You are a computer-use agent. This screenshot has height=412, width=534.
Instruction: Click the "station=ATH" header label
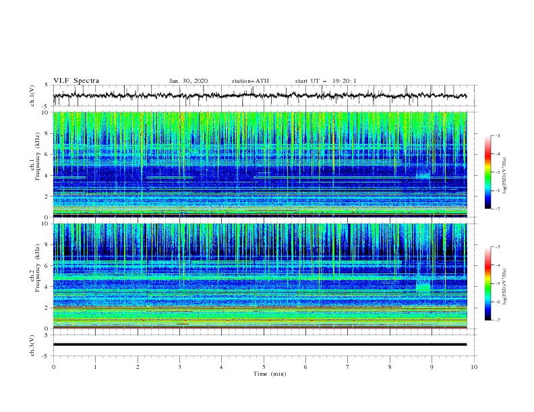coord(250,81)
